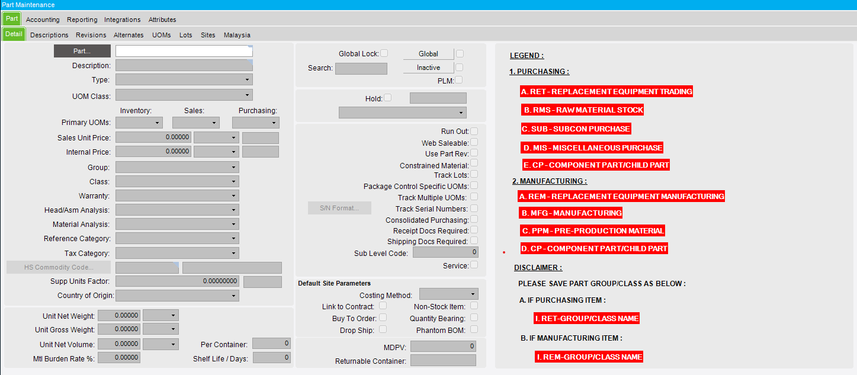Switch to the Accounting tab
This screenshot has height=375, width=857.
pos(43,20)
